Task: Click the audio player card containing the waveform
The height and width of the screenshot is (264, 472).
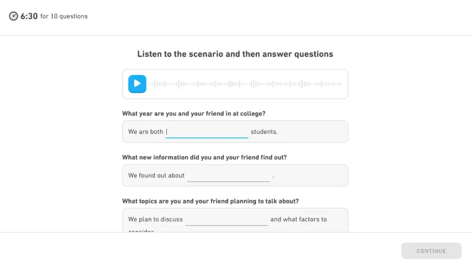Action: coord(235,84)
